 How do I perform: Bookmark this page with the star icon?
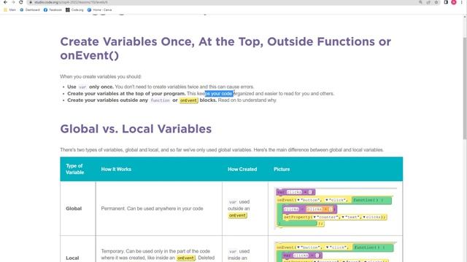436,2
